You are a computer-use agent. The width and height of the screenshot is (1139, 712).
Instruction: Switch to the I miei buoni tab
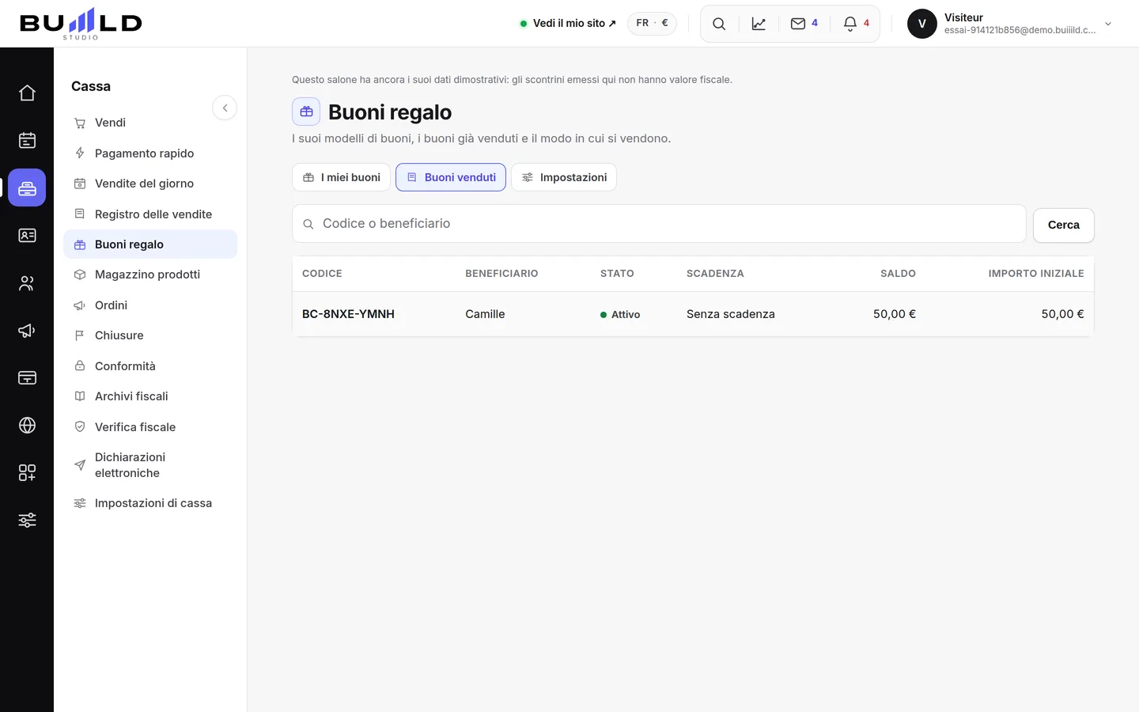click(x=342, y=177)
